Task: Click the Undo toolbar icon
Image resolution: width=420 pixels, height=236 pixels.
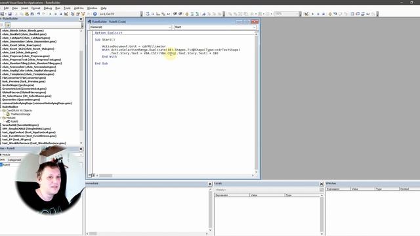Action: [x=39, y=14]
